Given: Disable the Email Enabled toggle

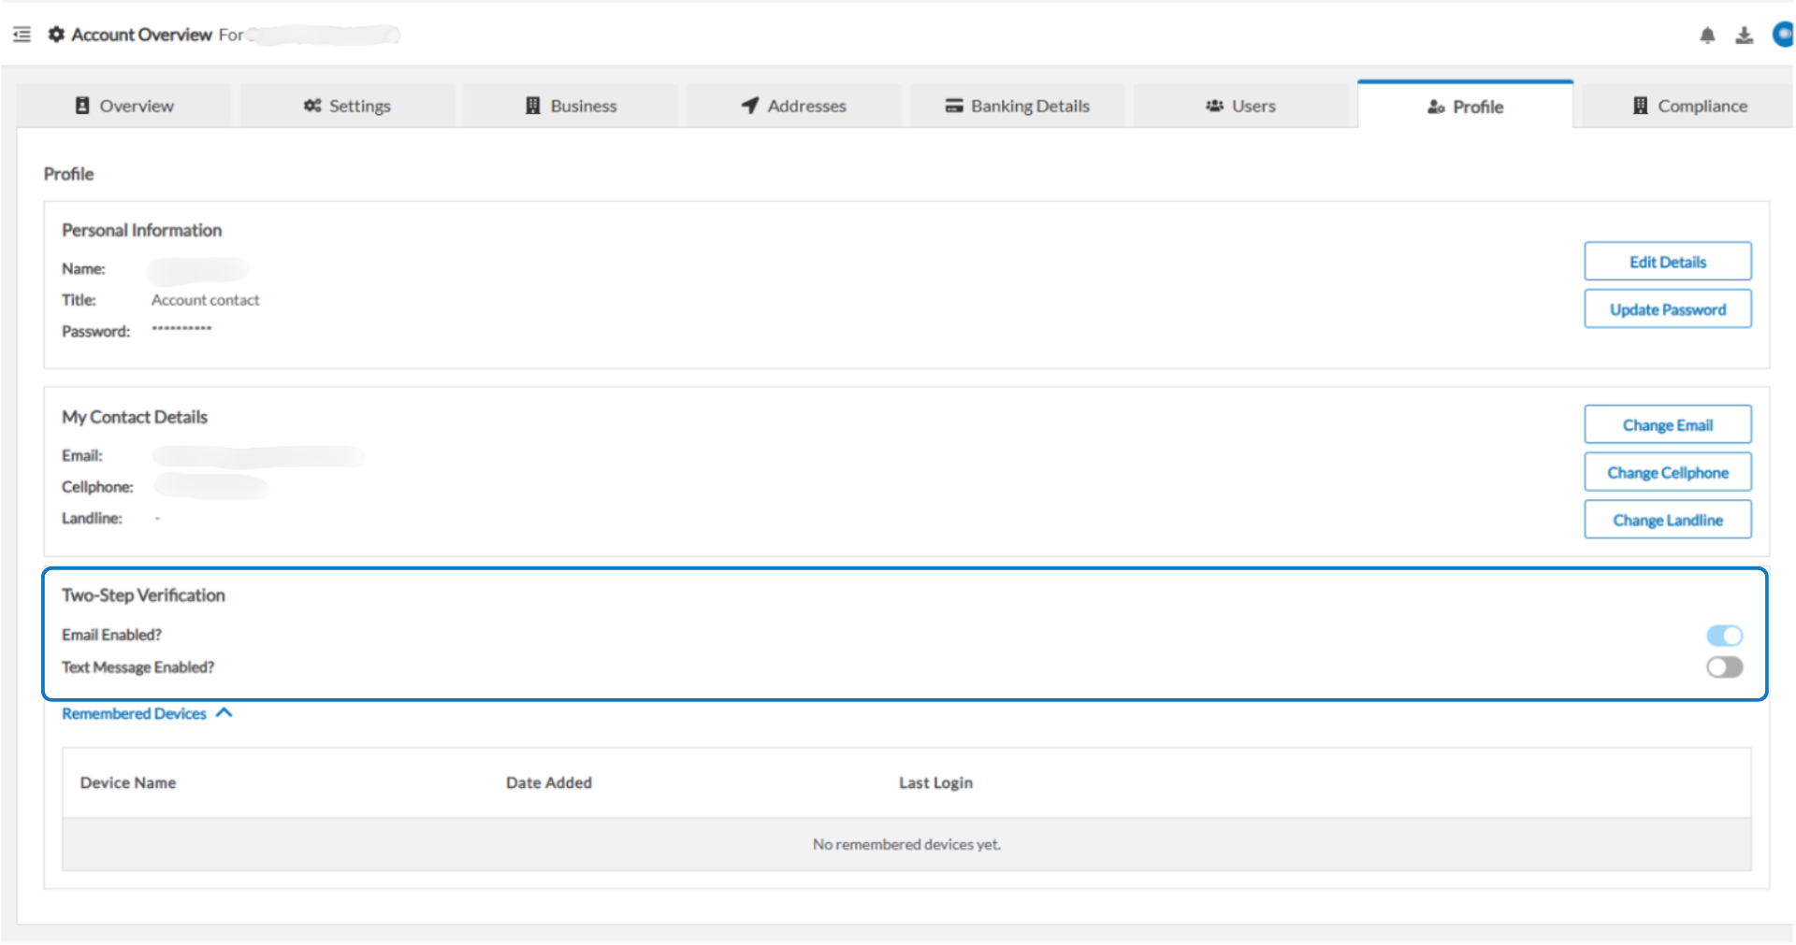Looking at the screenshot, I should coord(1724,636).
